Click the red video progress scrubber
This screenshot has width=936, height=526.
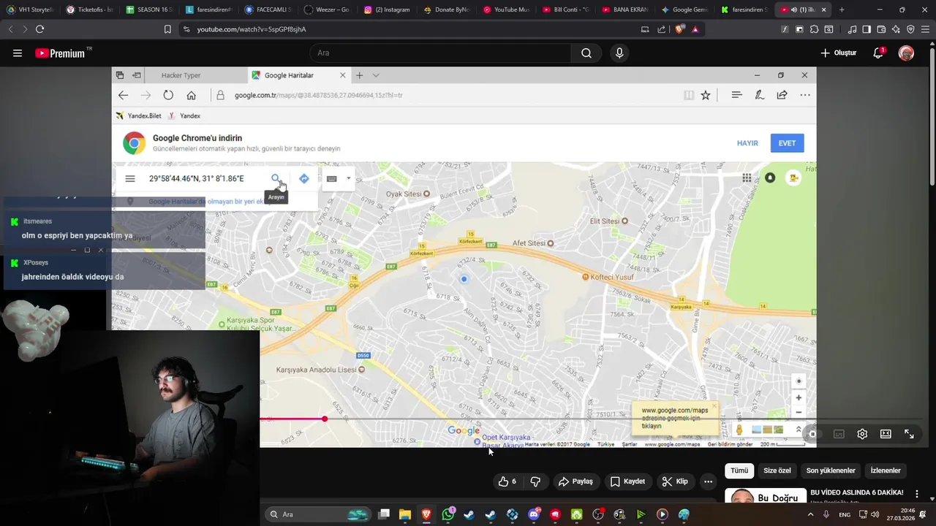(325, 419)
